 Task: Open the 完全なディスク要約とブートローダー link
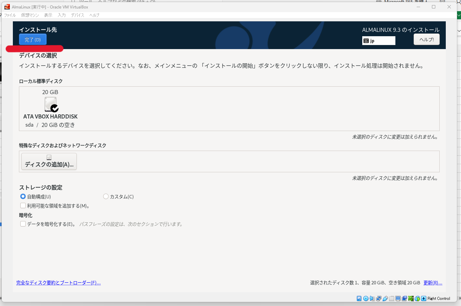[58, 283]
